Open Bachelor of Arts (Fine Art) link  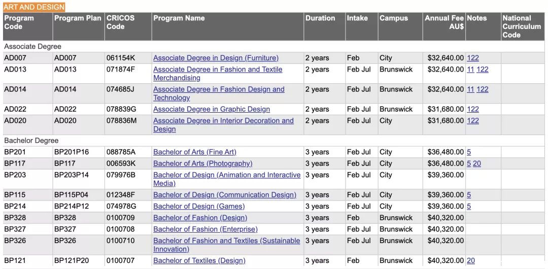(195, 152)
